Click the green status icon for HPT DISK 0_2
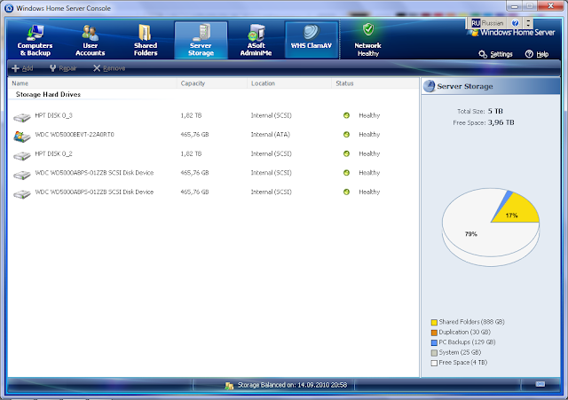Viewport: 568px width, 400px height. 346,153
